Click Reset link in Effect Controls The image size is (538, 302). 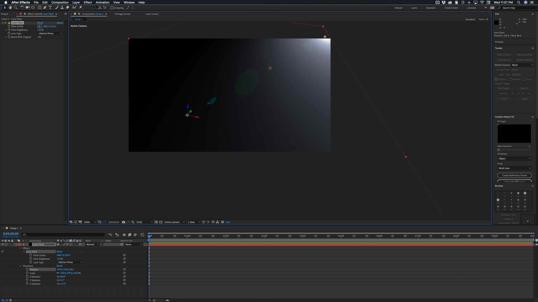[40, 23]
